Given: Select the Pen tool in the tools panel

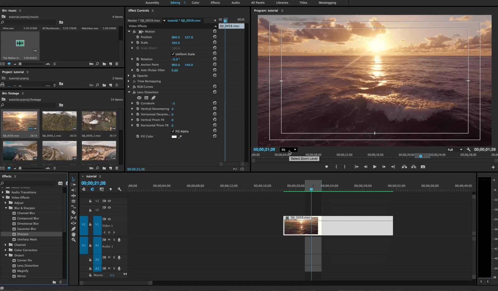Looking at the screenshot, I should point(73,229).
